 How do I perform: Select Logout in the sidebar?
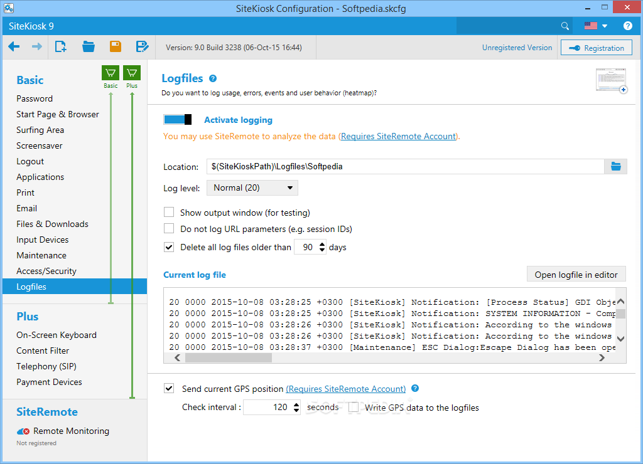click(x=30, y=161)
